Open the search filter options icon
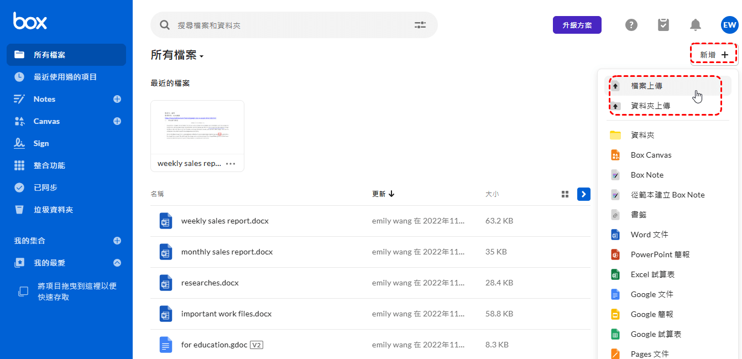The width and height of the screenshot is (742, 359). click(x=420, y=25)
